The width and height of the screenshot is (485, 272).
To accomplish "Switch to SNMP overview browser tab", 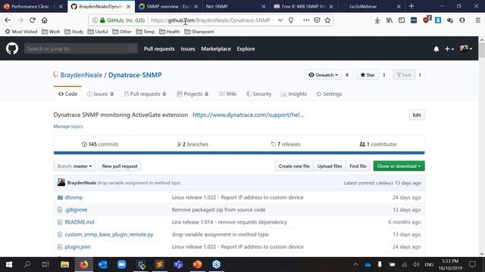I will click(168, 7).
